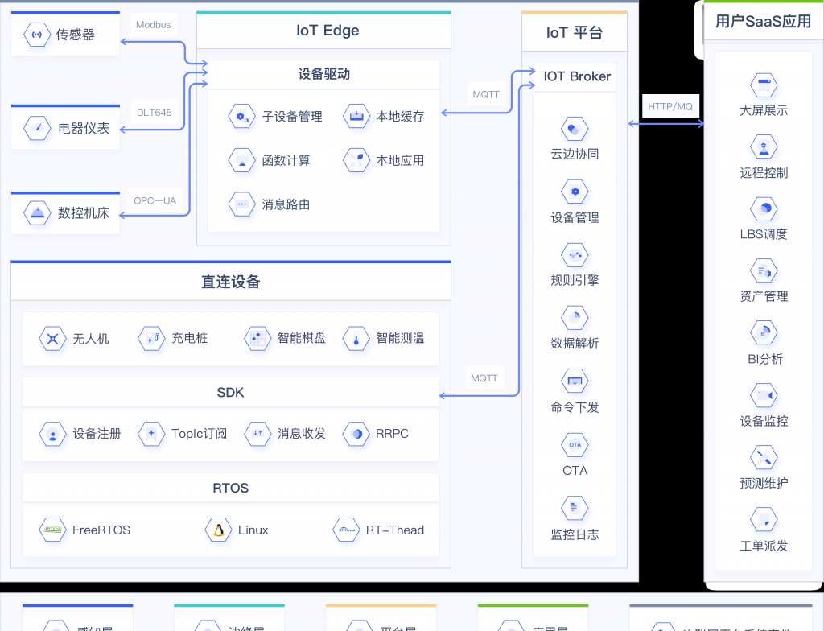Click the Linux penguin icon

tap(219, 530)
